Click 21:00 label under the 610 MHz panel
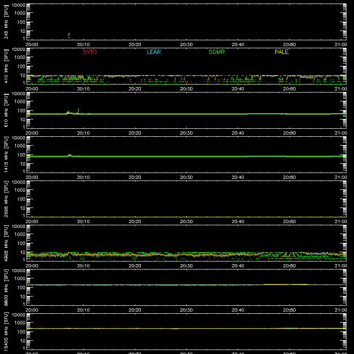This screenshot has height=354, width=354. pyautogui.click(x=341, y=133)
